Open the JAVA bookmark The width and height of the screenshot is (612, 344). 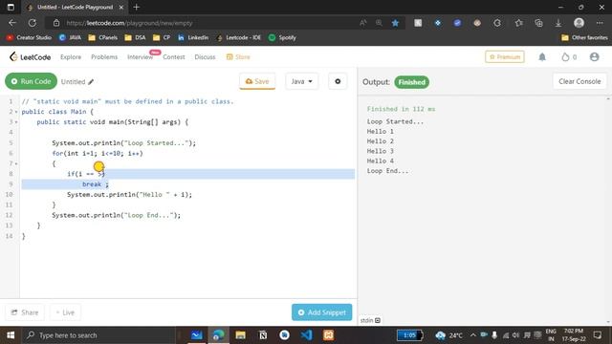click(70, 38)
